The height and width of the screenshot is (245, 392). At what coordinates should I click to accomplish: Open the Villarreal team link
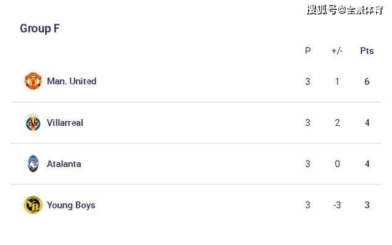point(65,123)
